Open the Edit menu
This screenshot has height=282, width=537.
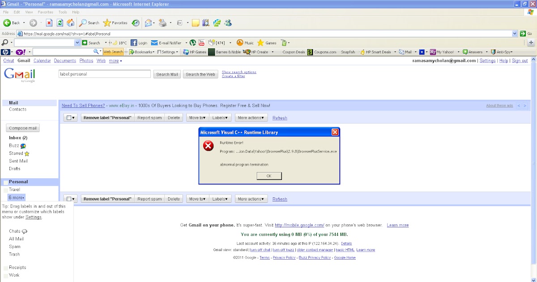tap(17, 12)
